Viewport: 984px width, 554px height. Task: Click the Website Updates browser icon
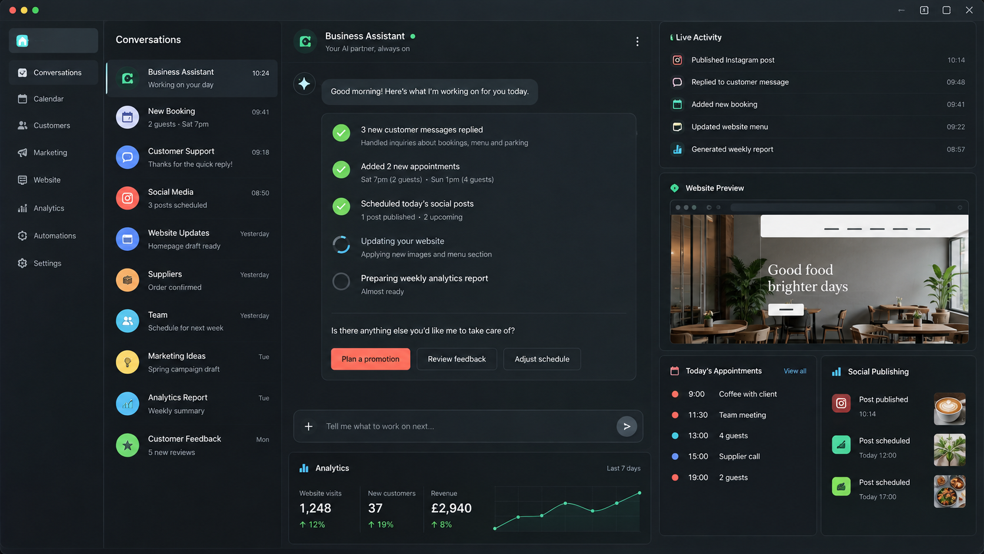pos(127,239)
